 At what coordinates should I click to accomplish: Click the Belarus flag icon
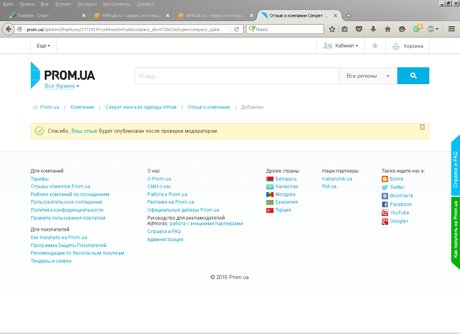coord(270,179)
